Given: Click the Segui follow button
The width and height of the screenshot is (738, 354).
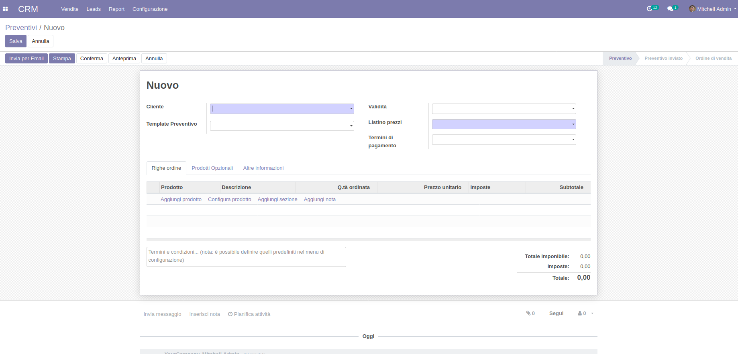Looking at the screenshot, I should coord(556,313).
